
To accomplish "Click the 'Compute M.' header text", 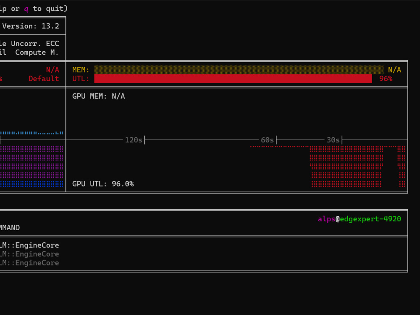I will pyautogui.click(x=37, y=52).
